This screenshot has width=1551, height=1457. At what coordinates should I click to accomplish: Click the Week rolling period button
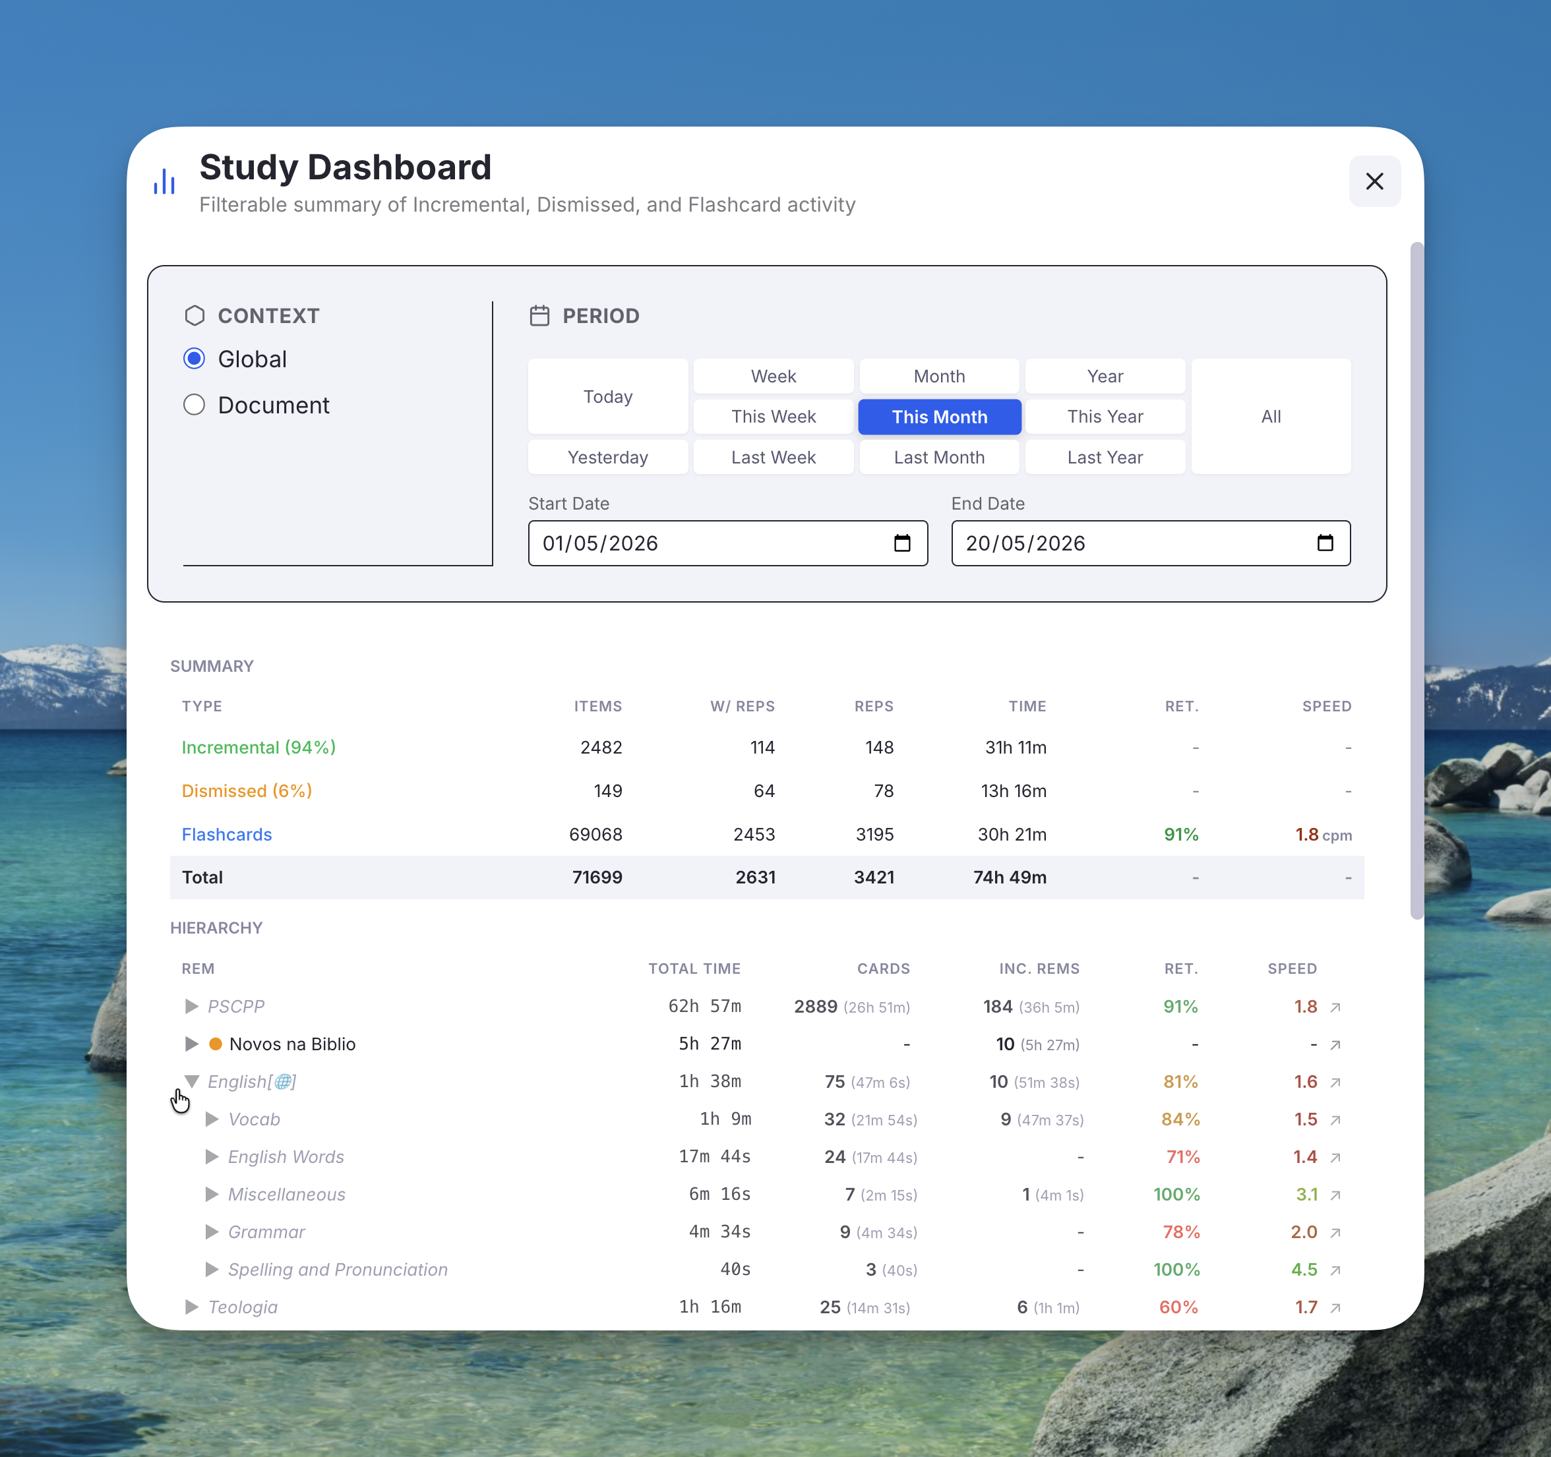(773, 376)
